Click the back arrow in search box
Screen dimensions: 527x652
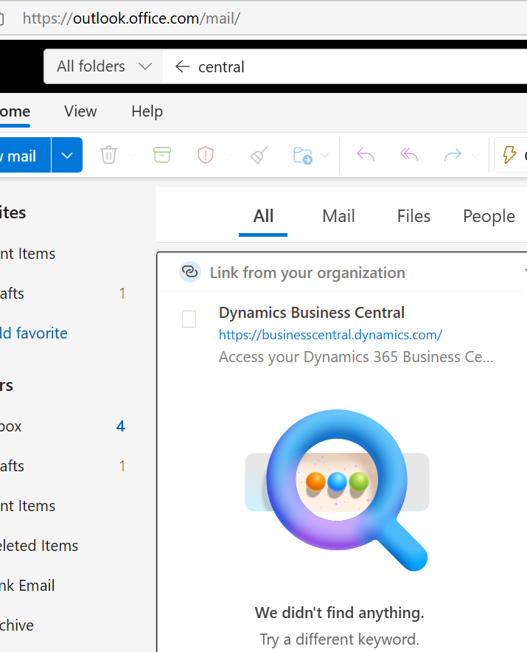pos(183,66)
